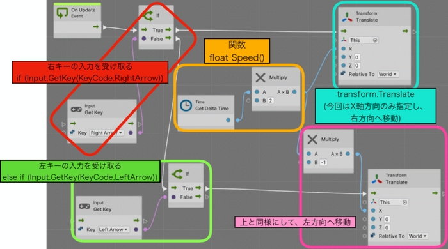Screen dimensions: 448x249
Task: Click the A×B output port of Multiply B -1
Action: 348,154
